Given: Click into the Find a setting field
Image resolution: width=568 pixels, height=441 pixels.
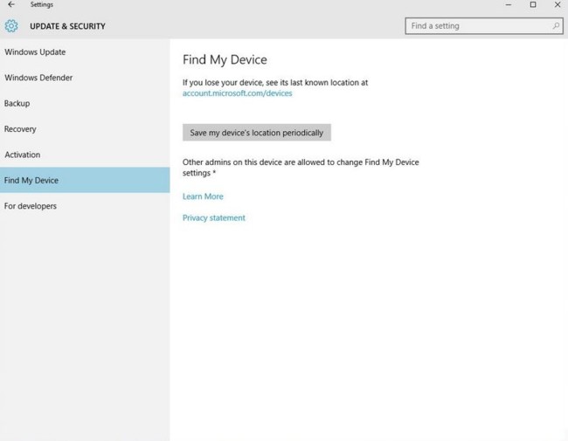Looking at the screenshot, I should [x=484, y=26].
